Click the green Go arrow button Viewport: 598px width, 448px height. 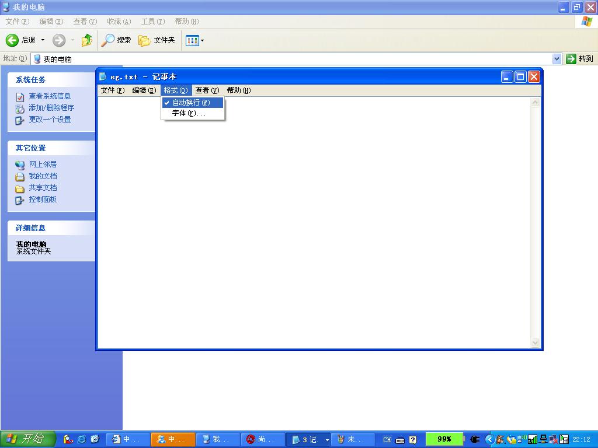point(571,59)
